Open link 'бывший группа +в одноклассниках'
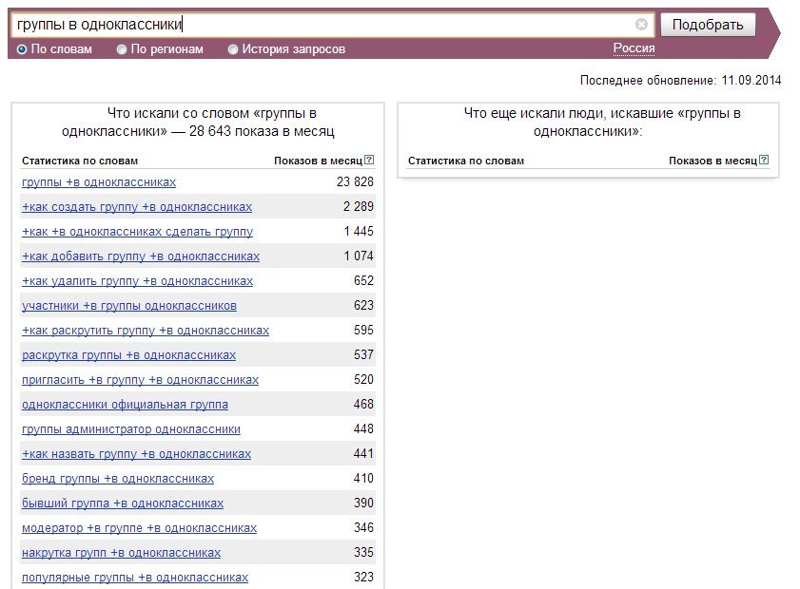This screenshot has width=800, height=589. click(x=123, y=503)
